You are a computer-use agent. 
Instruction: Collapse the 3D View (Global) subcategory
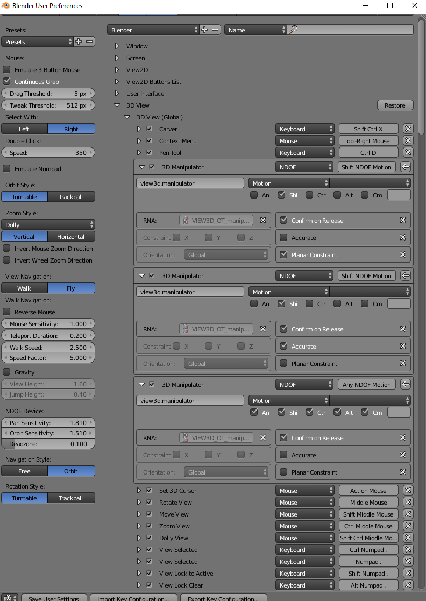(127, 117)
